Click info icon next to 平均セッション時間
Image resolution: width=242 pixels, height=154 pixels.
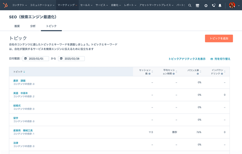click(173, 74)
